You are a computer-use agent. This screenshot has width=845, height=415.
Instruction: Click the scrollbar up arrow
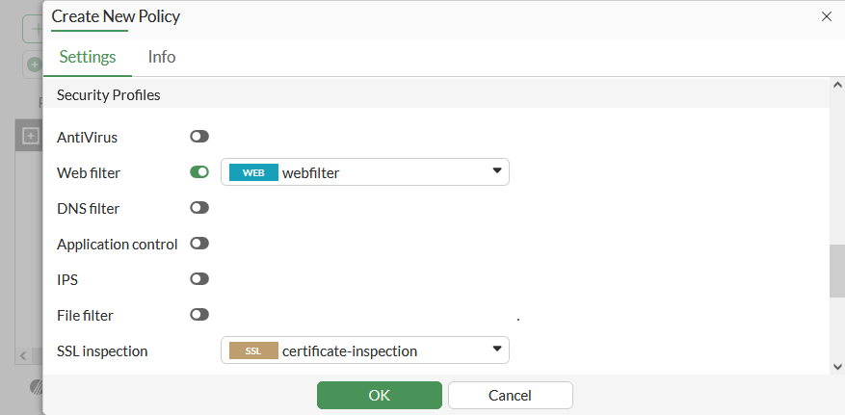(836, 87)
